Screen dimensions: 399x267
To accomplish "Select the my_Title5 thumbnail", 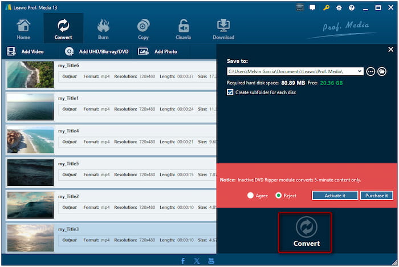I will pos(30,172).
